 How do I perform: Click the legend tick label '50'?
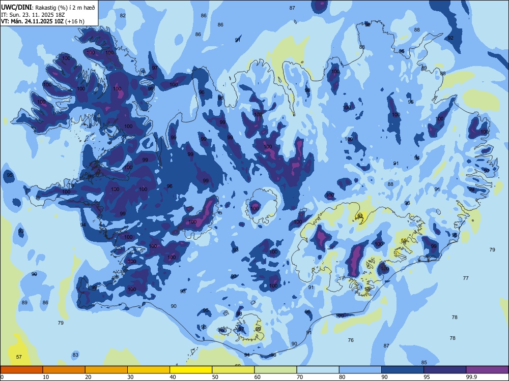(215, 377)
